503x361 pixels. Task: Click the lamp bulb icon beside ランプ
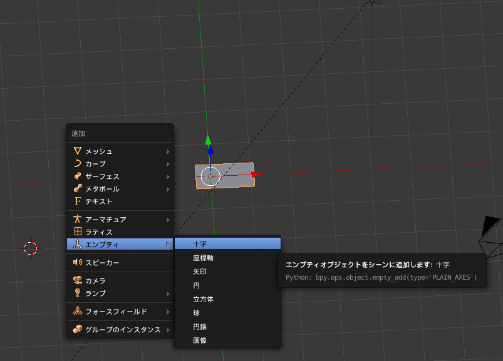point(77,292)
